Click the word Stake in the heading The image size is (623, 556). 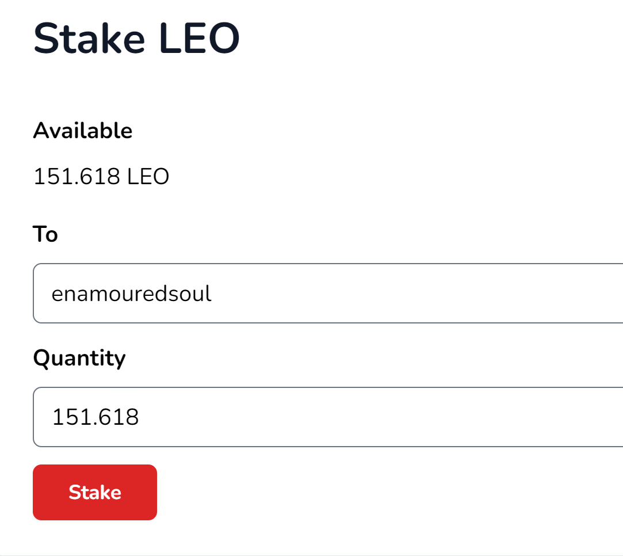click(x=89, y=38)
